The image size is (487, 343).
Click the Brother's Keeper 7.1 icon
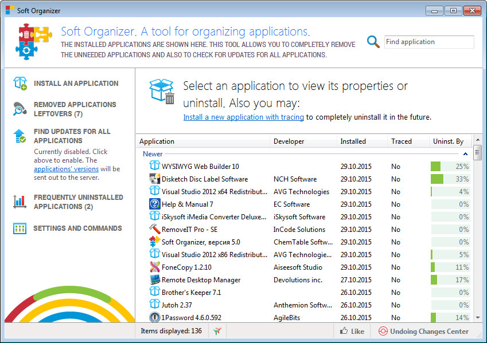pyautogui.click(x=154, y=291)
